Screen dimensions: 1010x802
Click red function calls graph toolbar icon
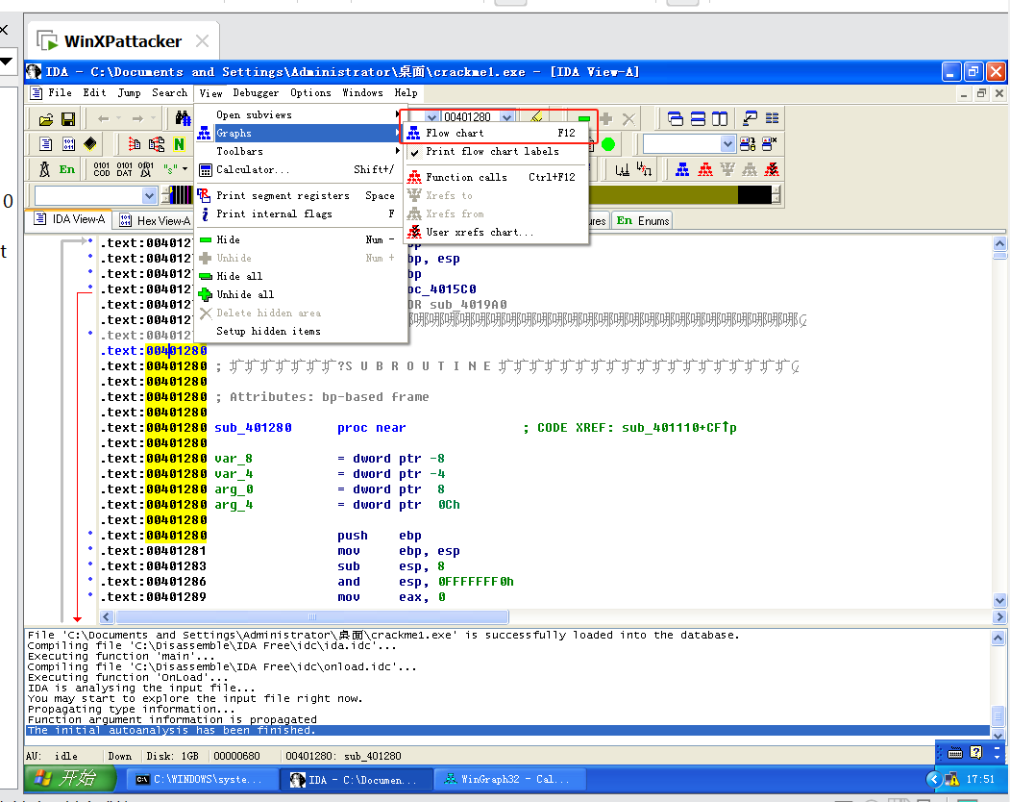coord(705,169)
